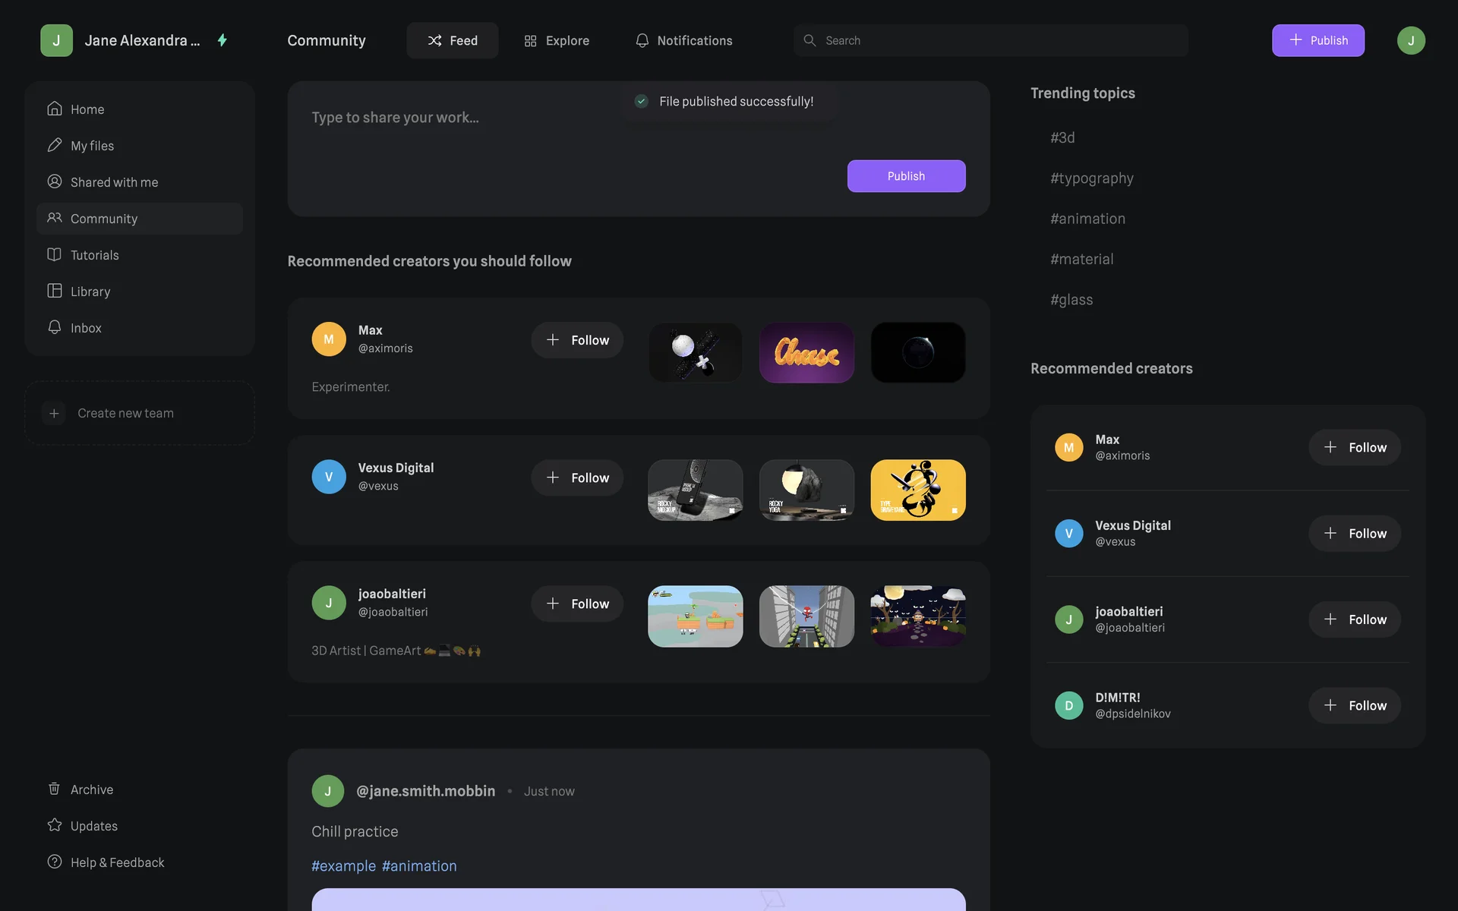
Task: Follow D!M!TR! in Recommended creators panel
Action: point(1355,705)
